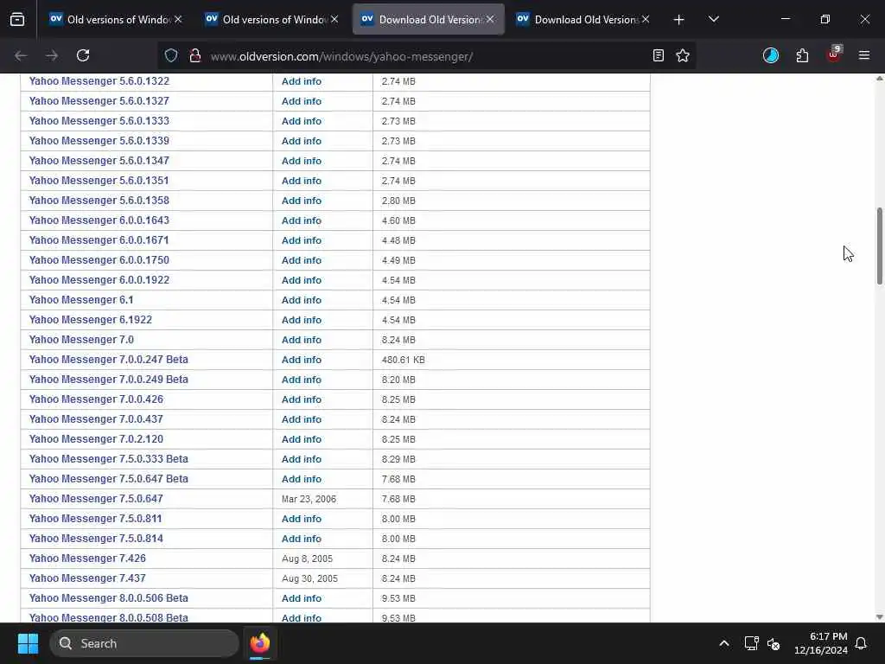Click Add info for Yahoo Messenger 7.0.0.426
This screenshot has height=664, width=885.
point(302,399)
